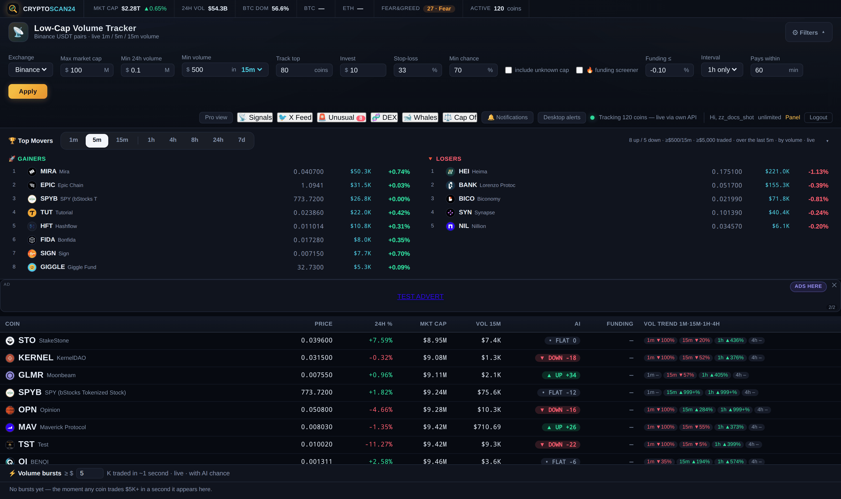Toggle the funding screener checkbox
The height and width of the screenshot is (499, 841).
[x=579, y=70]
